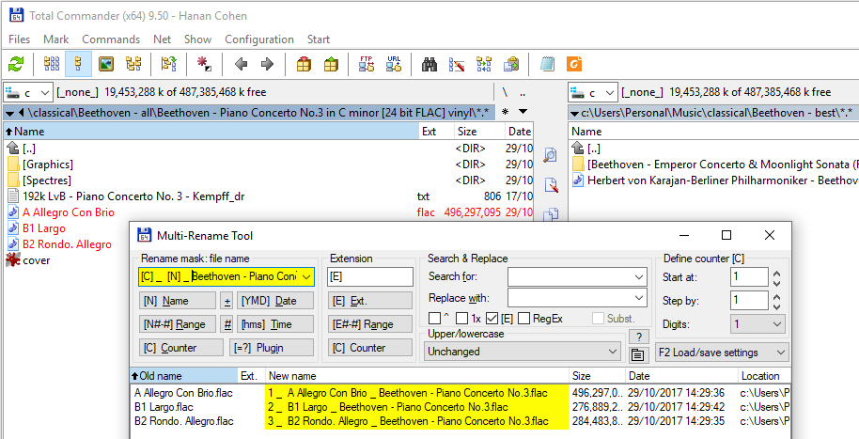This screenshot has width=859, height=439.
Task: Open directory hotlist asterisk button
Action: (x=505, y=112)
